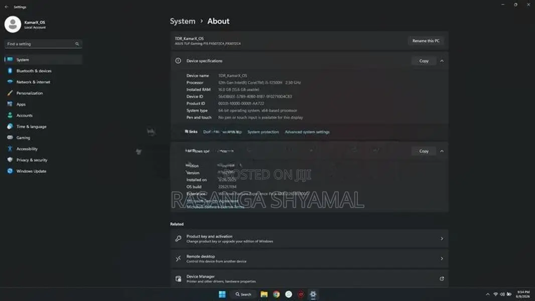
Task: Click the taskbar volume icon
Action: click(502, 294)
